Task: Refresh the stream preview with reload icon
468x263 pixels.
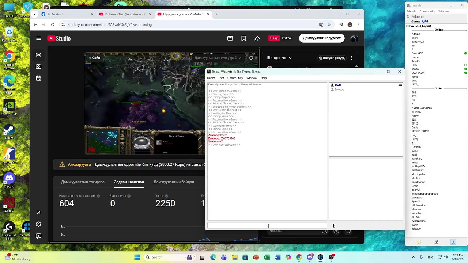Action: (x=251, y=58)
